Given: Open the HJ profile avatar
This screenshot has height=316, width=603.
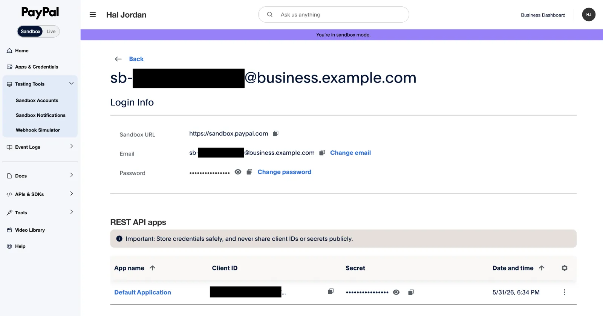Looking at the screenshot, I should (x=589, y=15).
